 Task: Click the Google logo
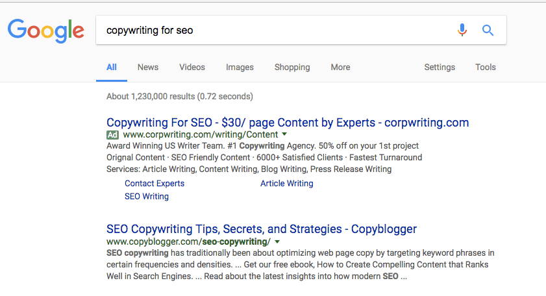tap(46, 31)
